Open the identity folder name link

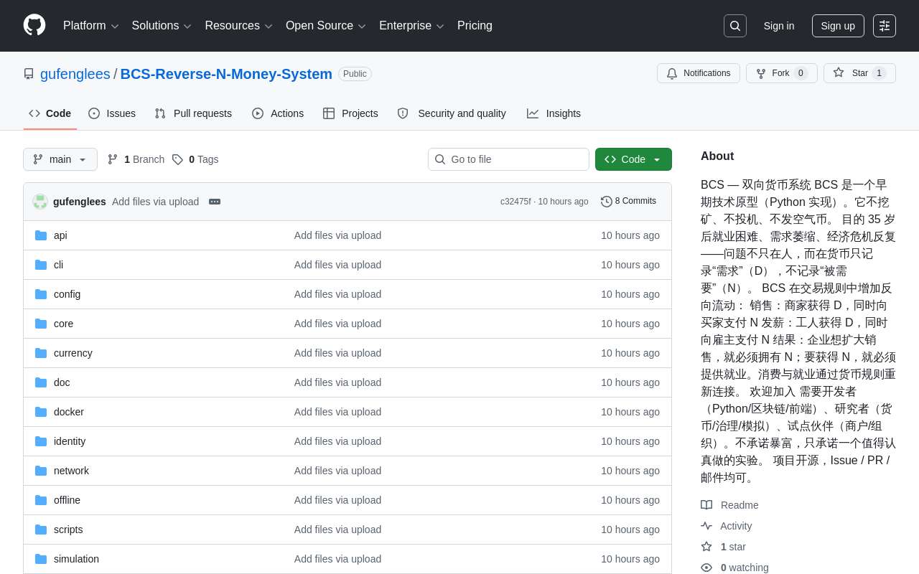(x=70, y=441)
